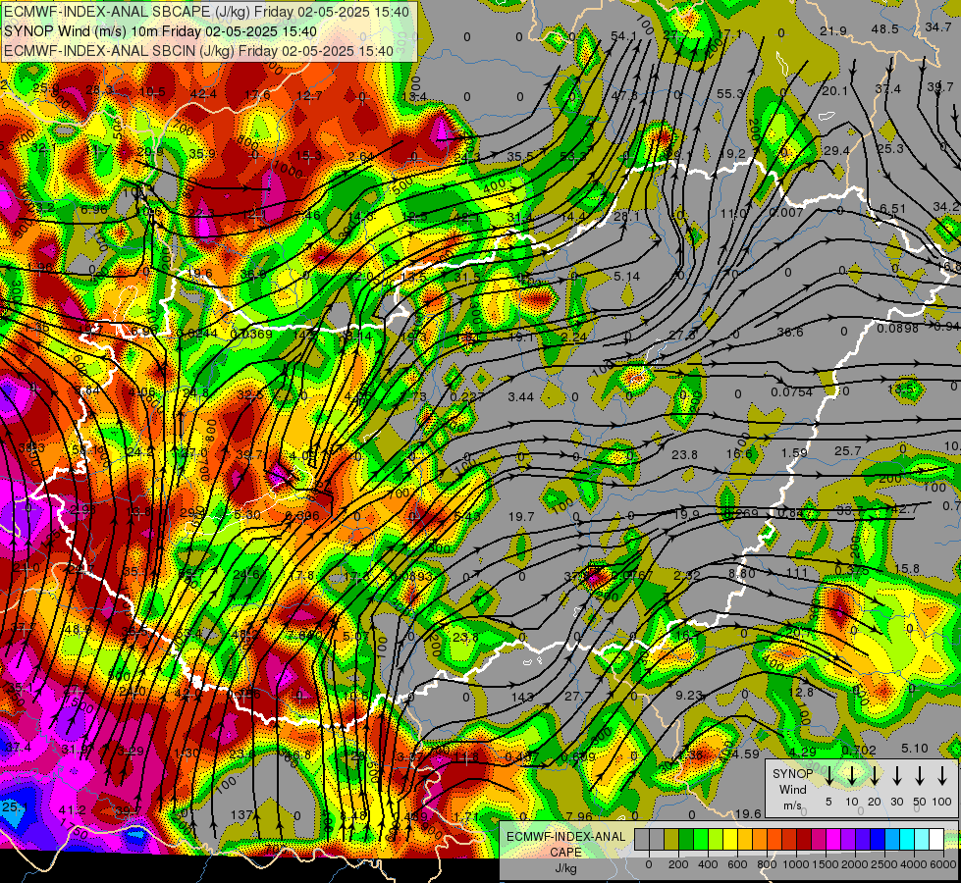Click the map value '5.10'

tap(915, 749)
